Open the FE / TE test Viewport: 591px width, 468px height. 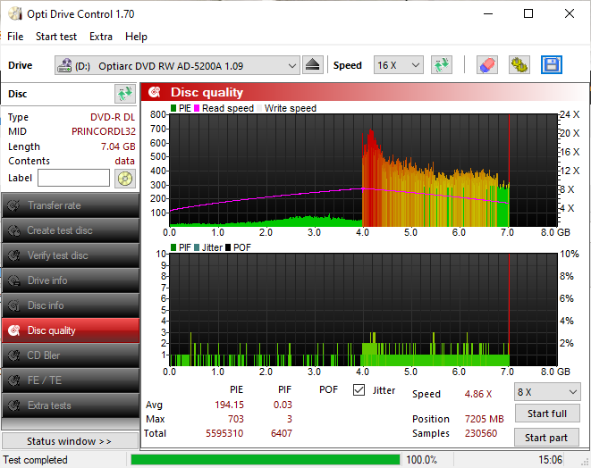tap(71, 380)
